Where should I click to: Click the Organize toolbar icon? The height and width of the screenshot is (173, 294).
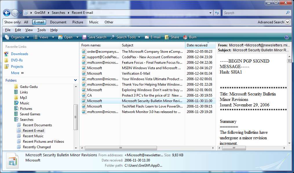click(x=7, y=37)
